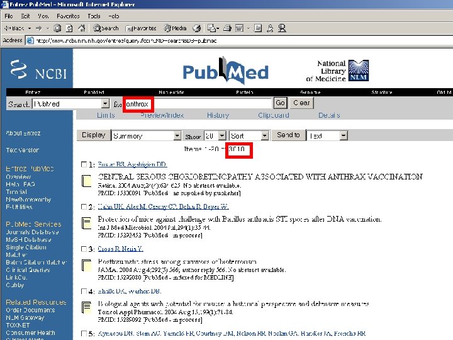
Task: Go to the Home page icon
Action: click(x=82, y=28)
